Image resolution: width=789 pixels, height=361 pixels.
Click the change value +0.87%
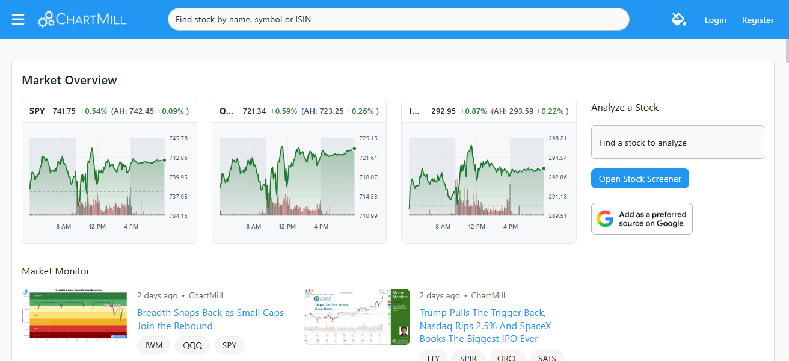[x=473, y=111]
